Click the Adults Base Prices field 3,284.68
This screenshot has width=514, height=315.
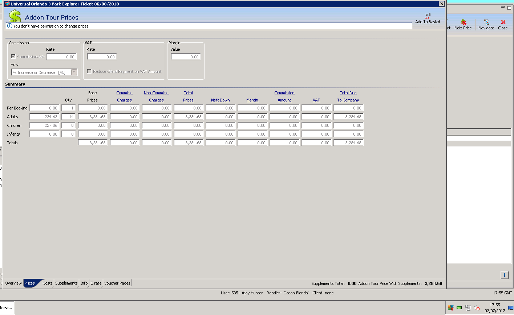[x=93, y=117]
